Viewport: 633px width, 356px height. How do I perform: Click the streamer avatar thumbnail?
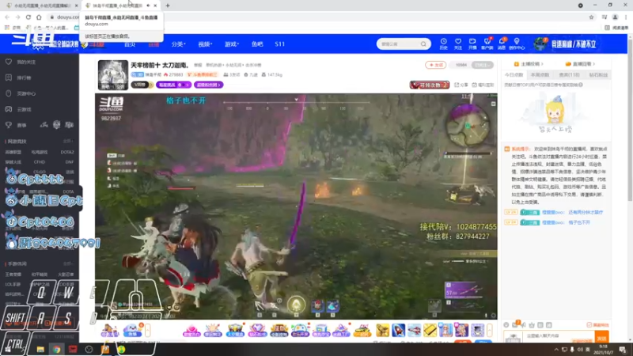pos(112,74)
